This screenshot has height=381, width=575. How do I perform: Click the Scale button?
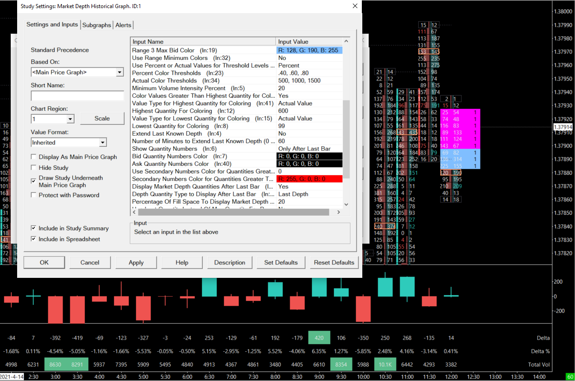pos(102,118)
